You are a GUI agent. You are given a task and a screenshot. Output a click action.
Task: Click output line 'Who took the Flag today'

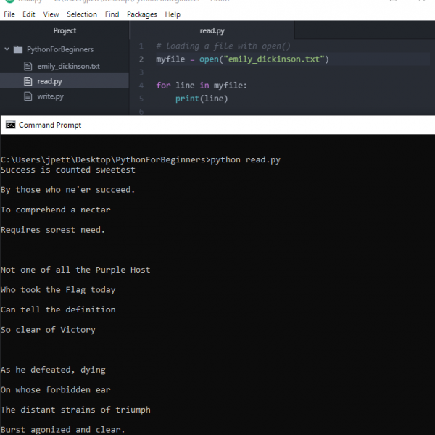tap(58, 289)
